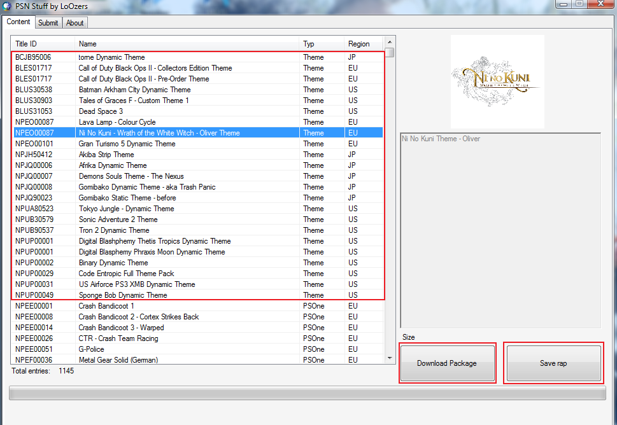Screen dimensions: 617x425
Task: Select 'Metal Gear Solid (German)' row
Action: point(198,359)
